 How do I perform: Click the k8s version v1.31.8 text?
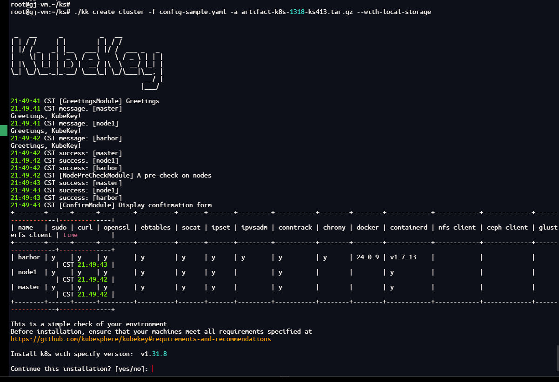pos(154,354)
